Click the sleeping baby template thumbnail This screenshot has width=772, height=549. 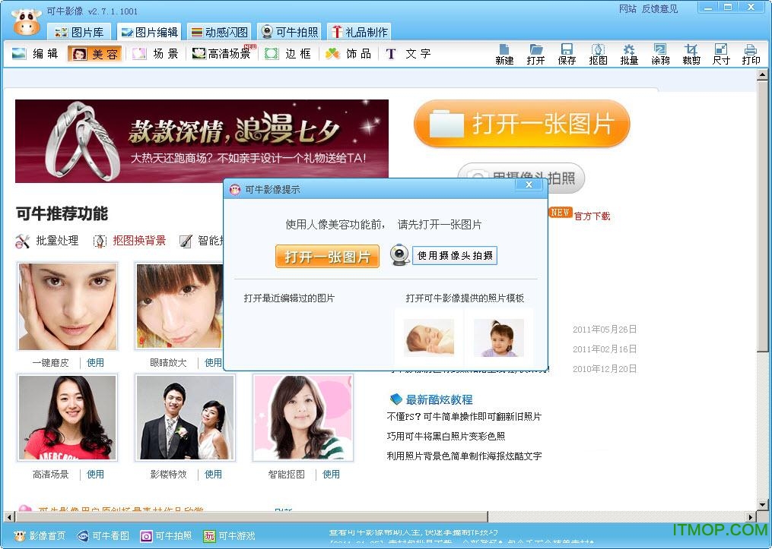tap(429, 338)
